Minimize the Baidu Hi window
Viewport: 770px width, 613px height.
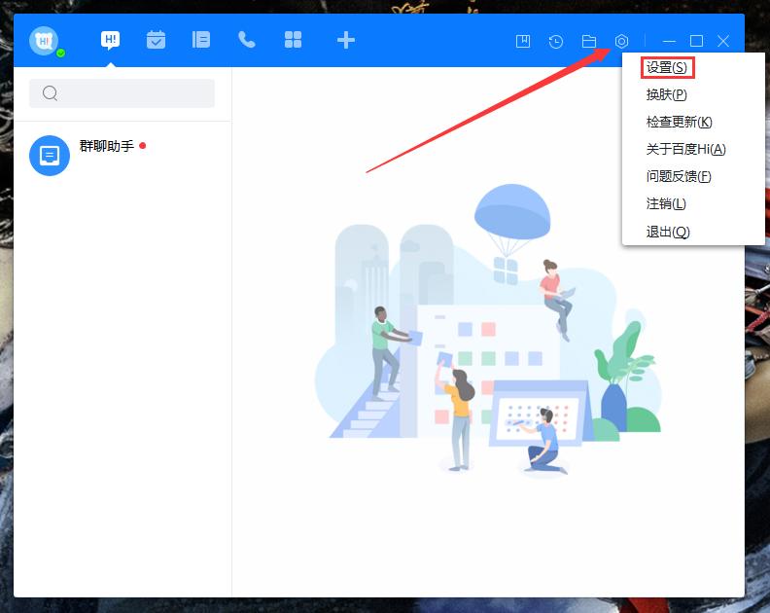pyautogui.click(x=669, y=41)
